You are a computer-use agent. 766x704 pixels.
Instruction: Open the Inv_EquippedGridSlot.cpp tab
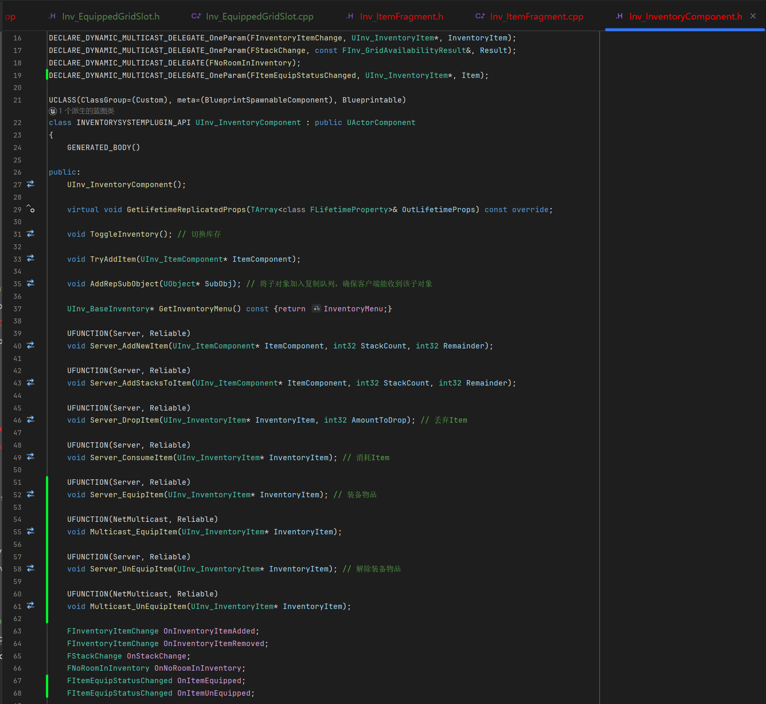[x=253, y=16]
